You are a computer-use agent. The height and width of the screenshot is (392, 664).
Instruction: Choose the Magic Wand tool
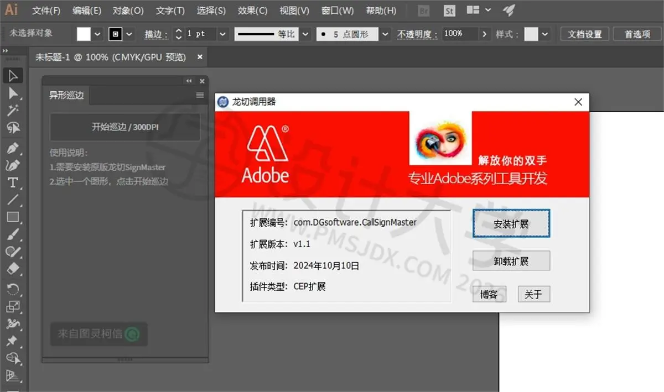click(13, 111)
